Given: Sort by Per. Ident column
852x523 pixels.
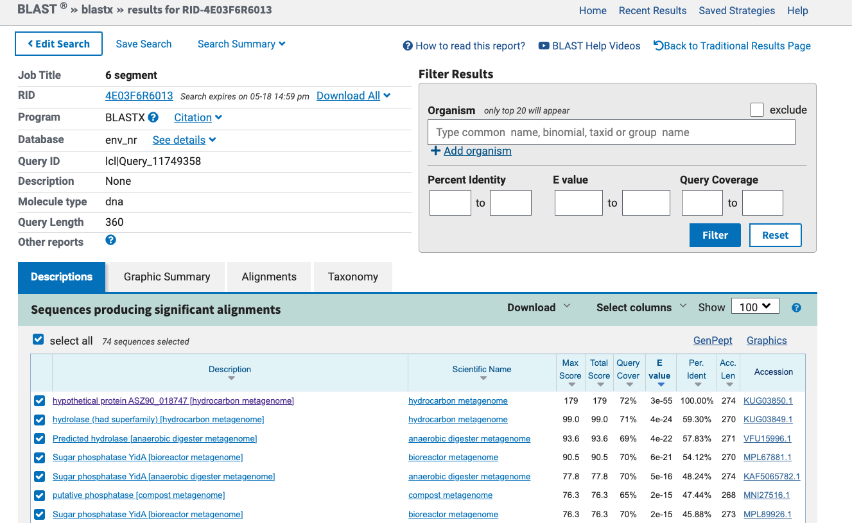Looking at the screenshot, I should coord(696,372).
